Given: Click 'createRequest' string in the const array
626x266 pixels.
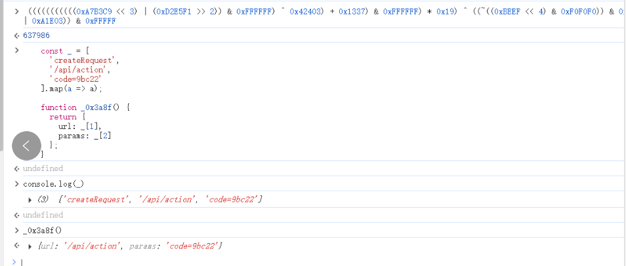Looking at the screenshot, I should 84,60.
